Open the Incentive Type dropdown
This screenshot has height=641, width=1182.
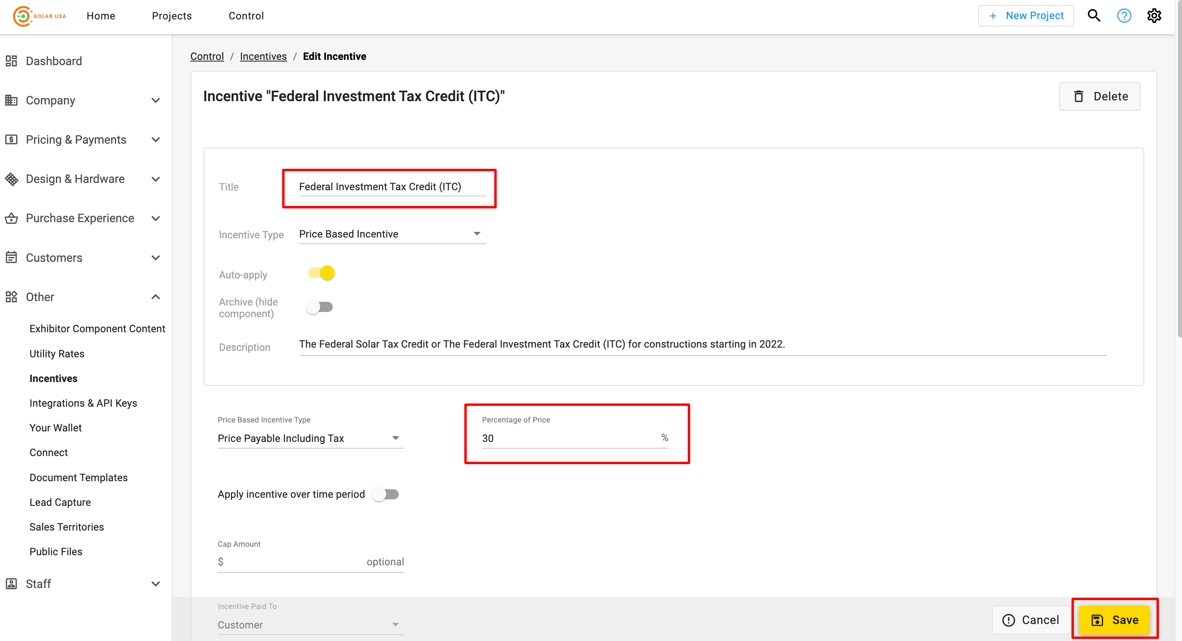(392, 234)
